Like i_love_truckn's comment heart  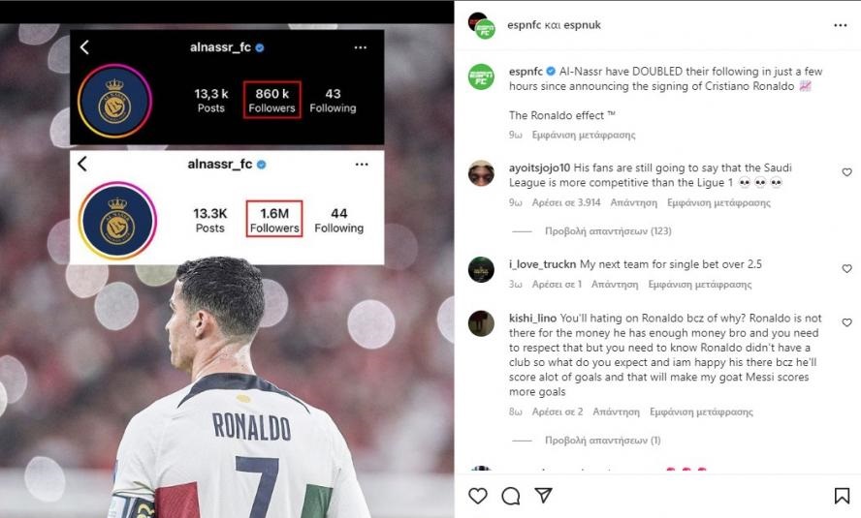point(846,268)
